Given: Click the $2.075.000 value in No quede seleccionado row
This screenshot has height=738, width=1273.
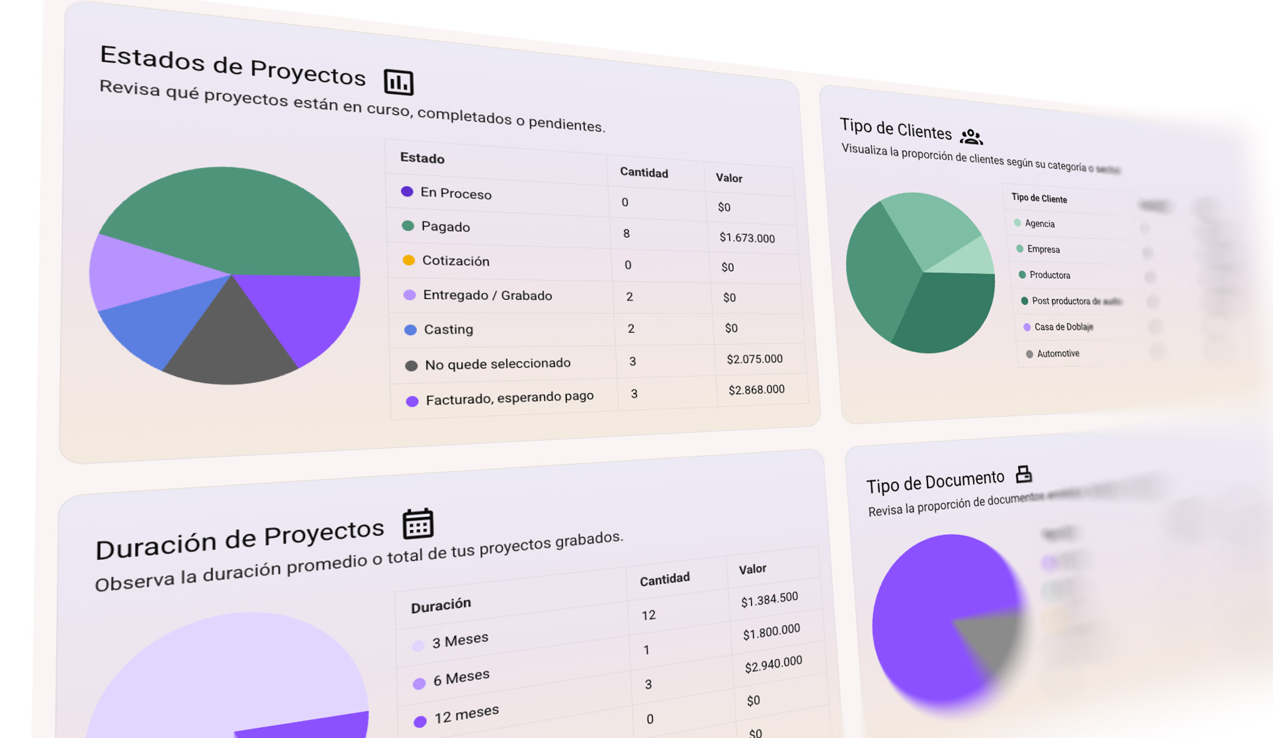Looking at the screenshot, I should 755,359.
